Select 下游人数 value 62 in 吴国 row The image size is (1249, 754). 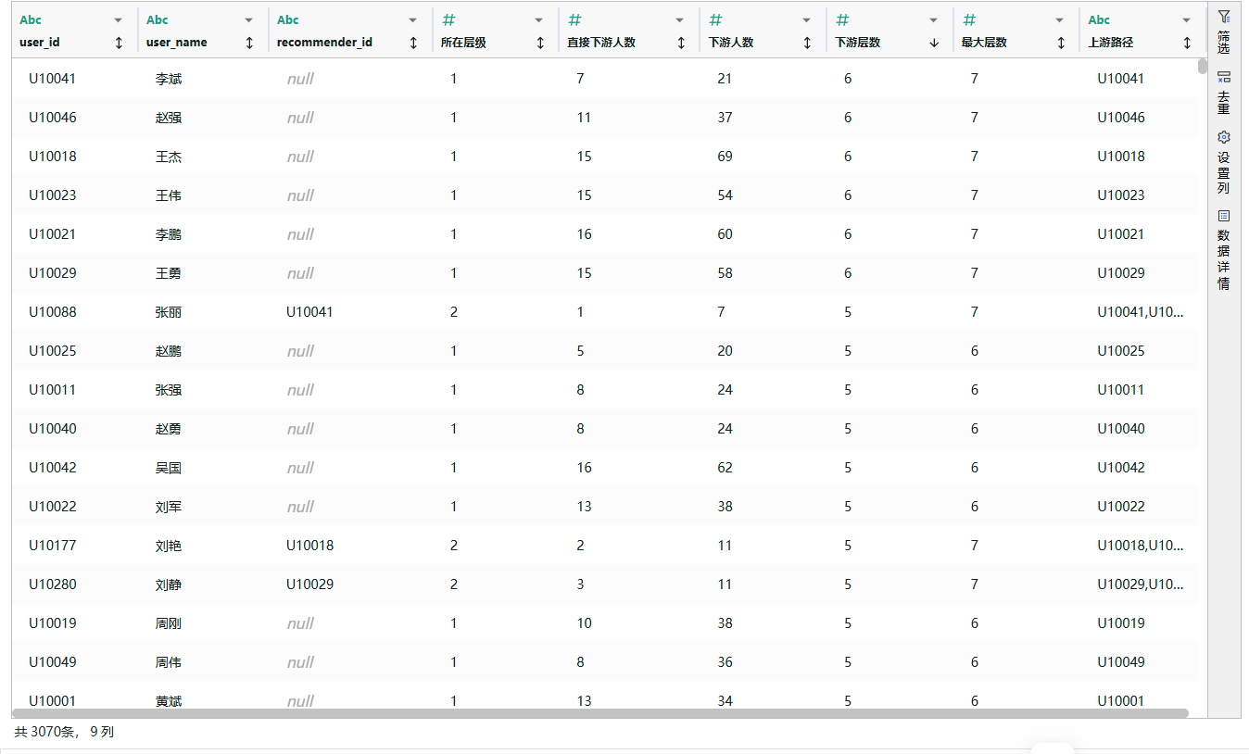[725, 468]
